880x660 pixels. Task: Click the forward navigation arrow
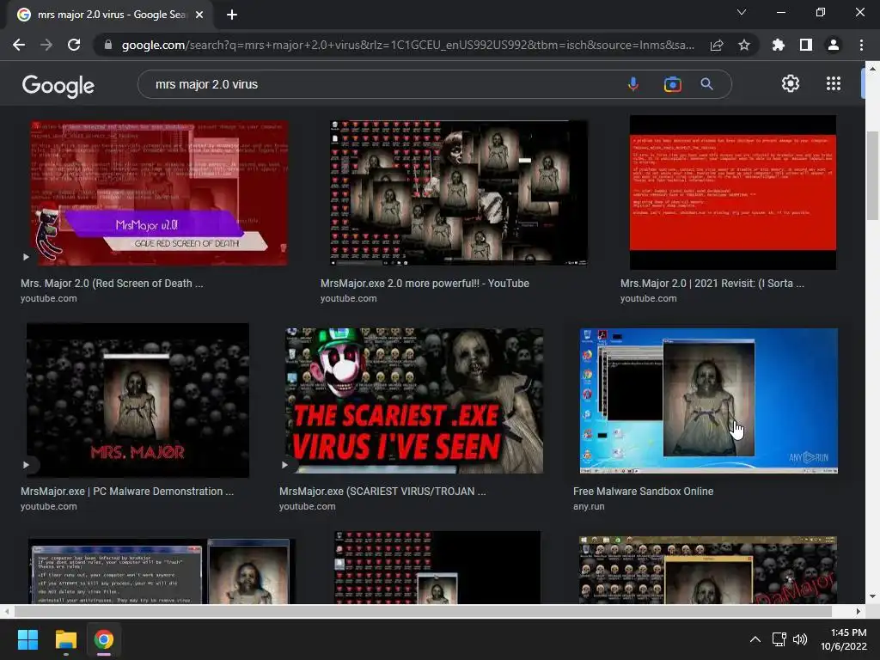46,45
